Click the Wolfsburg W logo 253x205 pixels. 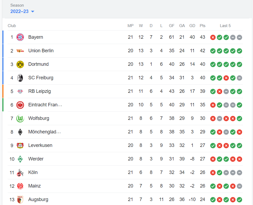20,118
